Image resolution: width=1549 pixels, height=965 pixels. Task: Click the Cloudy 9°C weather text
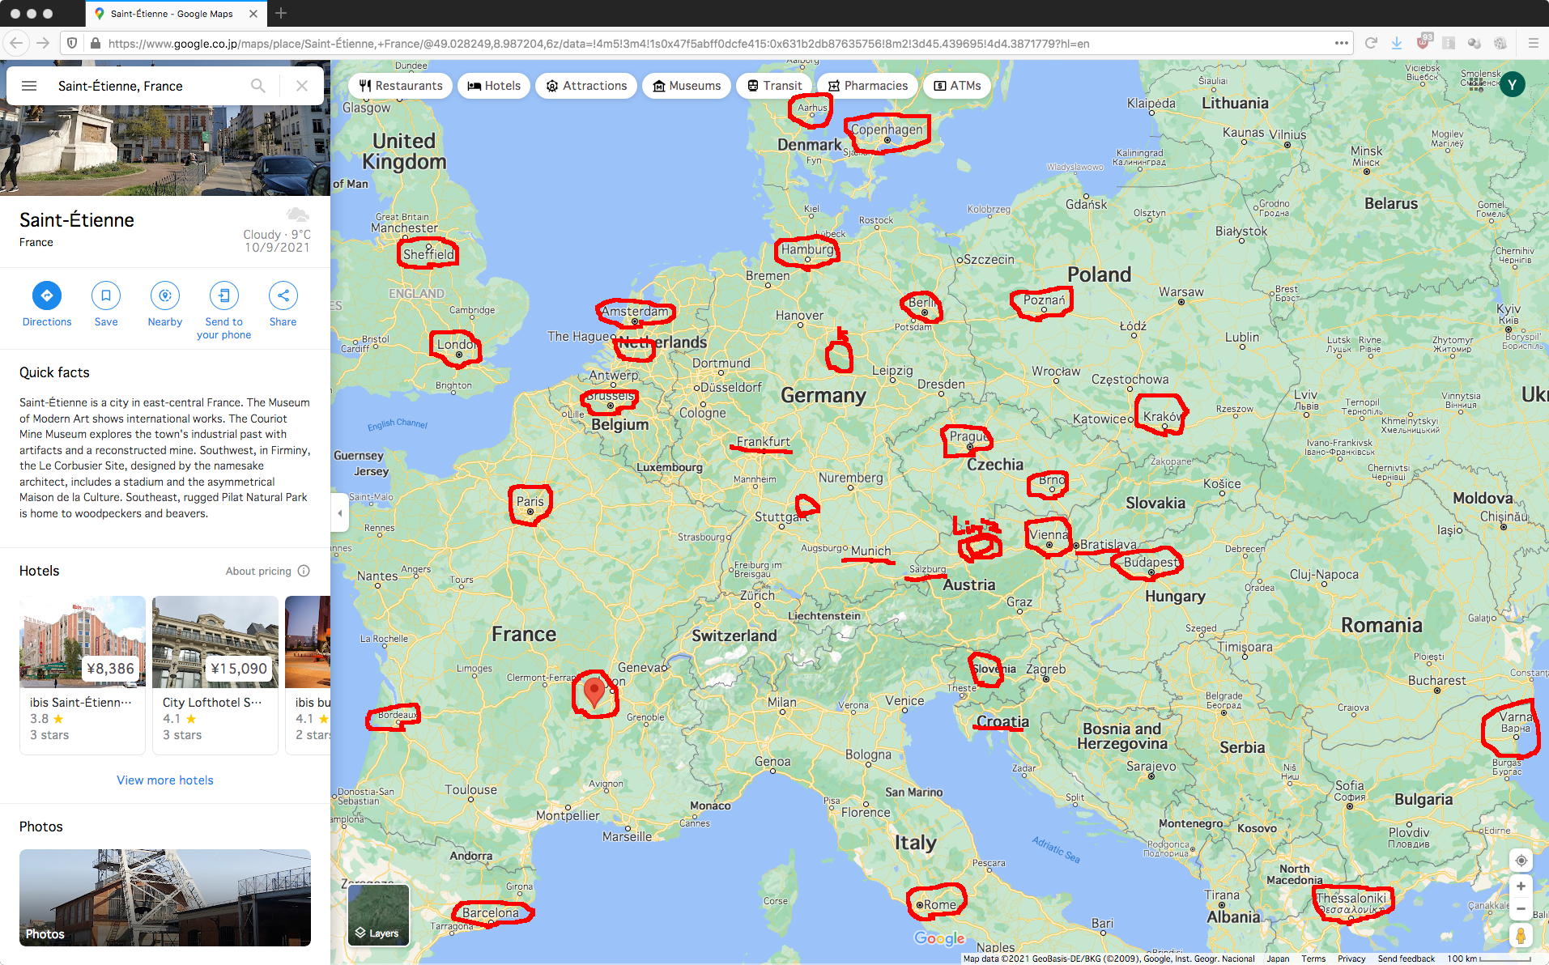pos(277,235)
